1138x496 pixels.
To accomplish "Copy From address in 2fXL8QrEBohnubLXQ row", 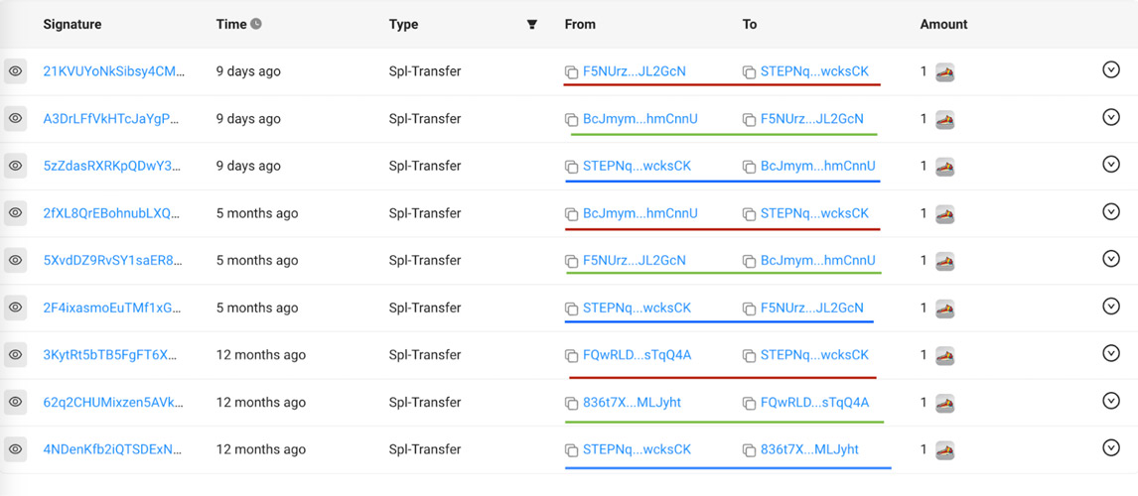I will (571, 214).
